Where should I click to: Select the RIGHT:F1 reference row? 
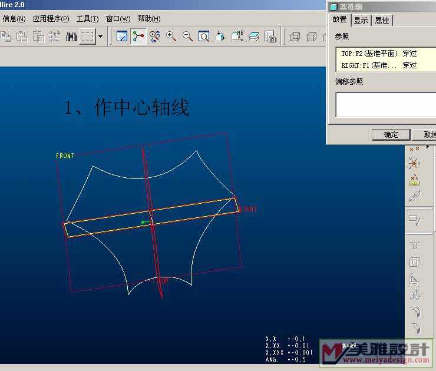tap(386, 65)
